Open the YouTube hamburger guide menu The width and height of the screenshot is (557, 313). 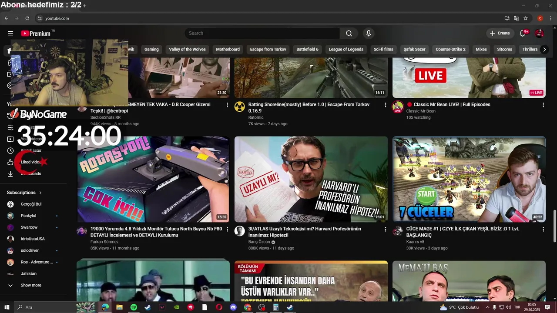10,33
